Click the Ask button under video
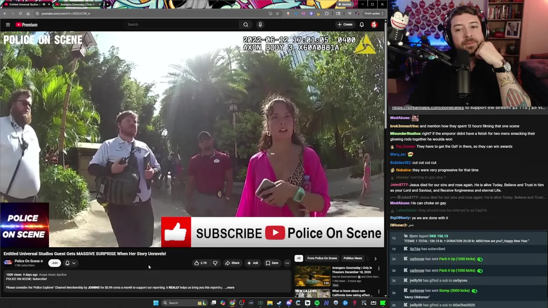 [x=253, y=263]
